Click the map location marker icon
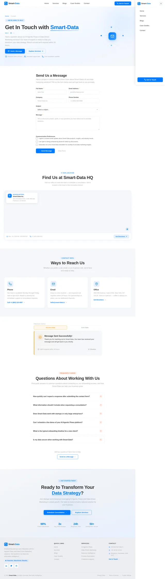The width and height of the screenshot is (165, 579). (x=127, y=229)
